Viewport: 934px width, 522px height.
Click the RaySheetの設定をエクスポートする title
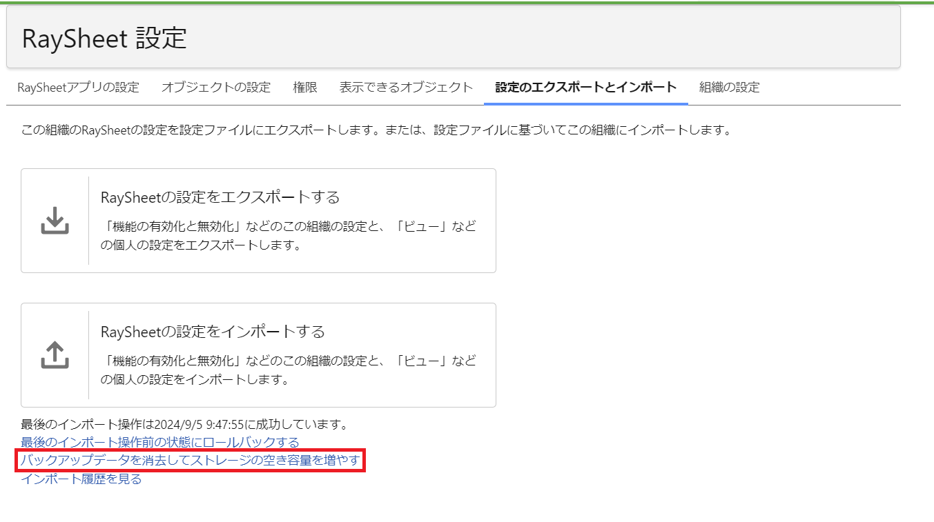click(x=220, y=197)
